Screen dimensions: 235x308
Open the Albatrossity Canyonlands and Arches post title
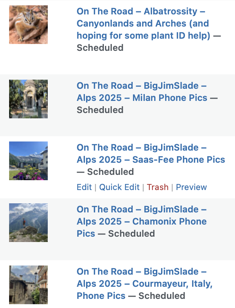(143, 24)
